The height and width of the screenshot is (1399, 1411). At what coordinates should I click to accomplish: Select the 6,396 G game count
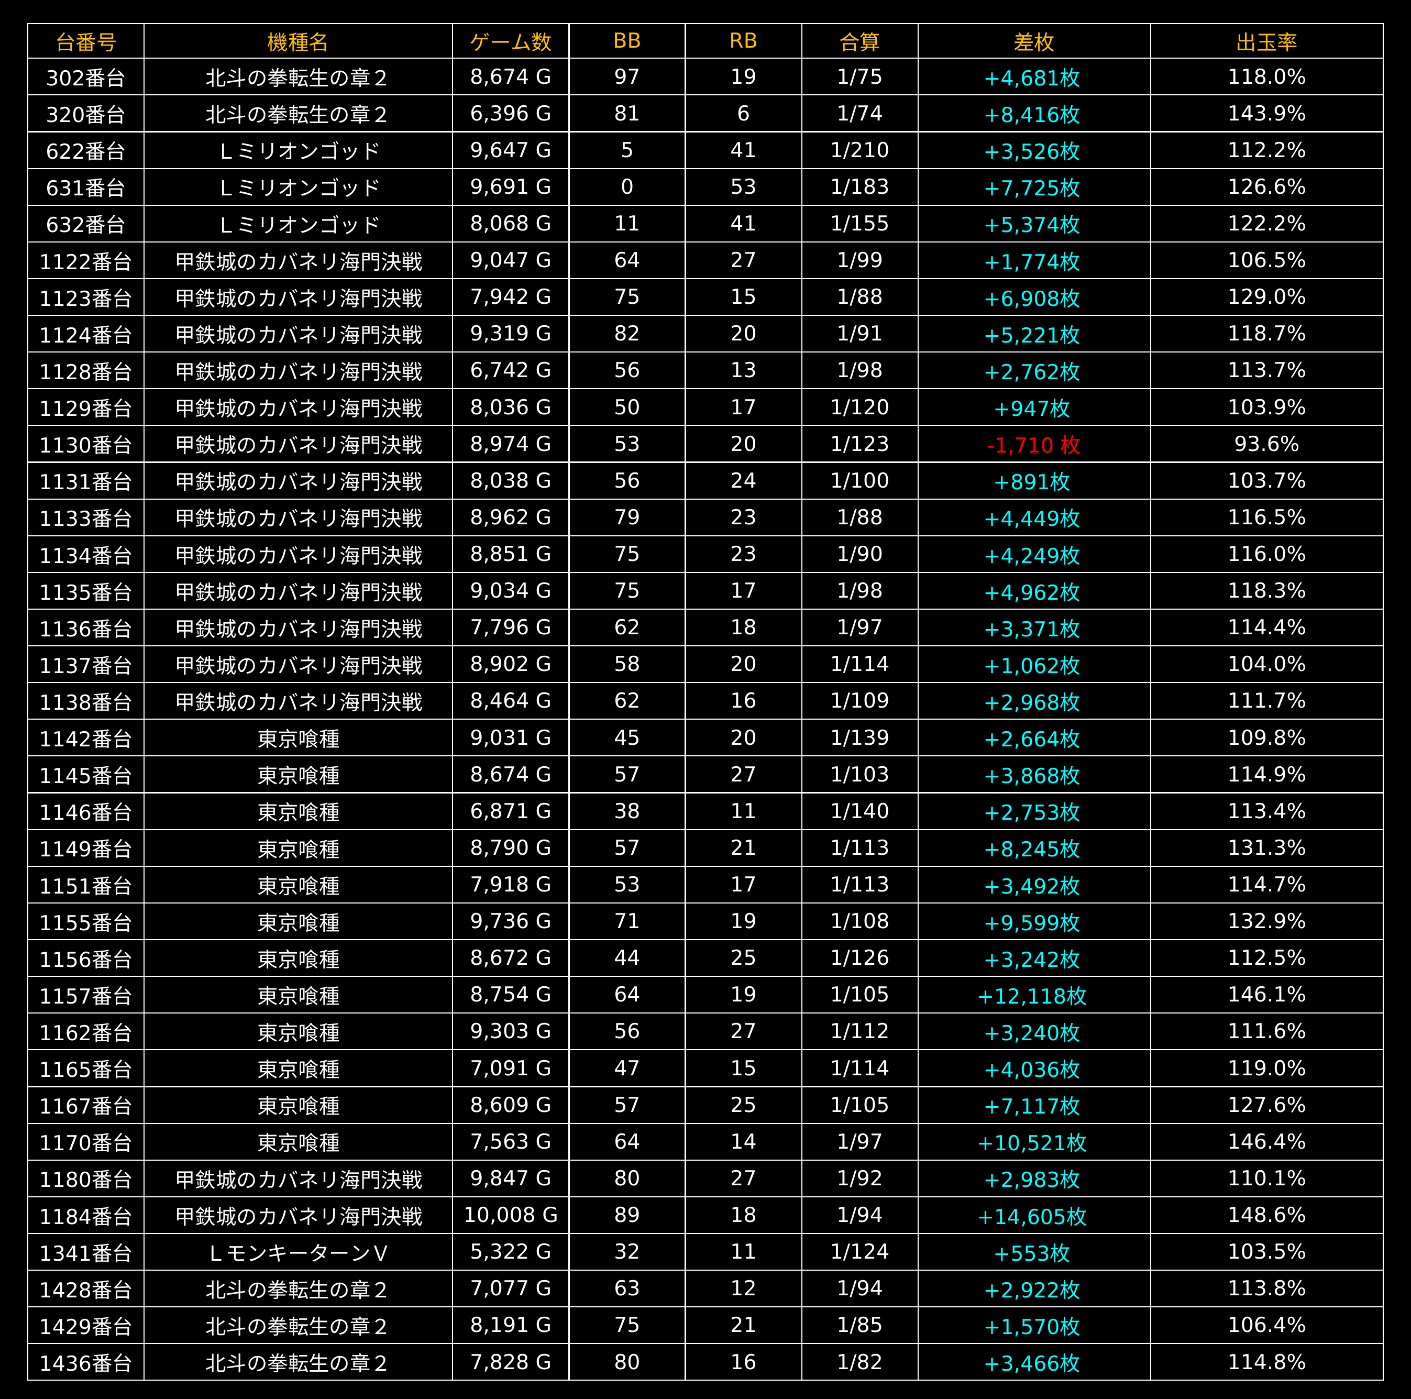(x=511, y=114)
